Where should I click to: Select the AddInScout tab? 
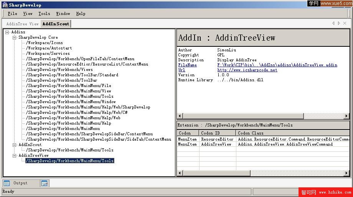point(56,24)
